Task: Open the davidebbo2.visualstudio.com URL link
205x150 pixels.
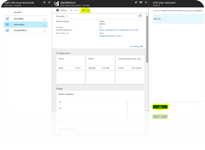Action: pos(119,30)
